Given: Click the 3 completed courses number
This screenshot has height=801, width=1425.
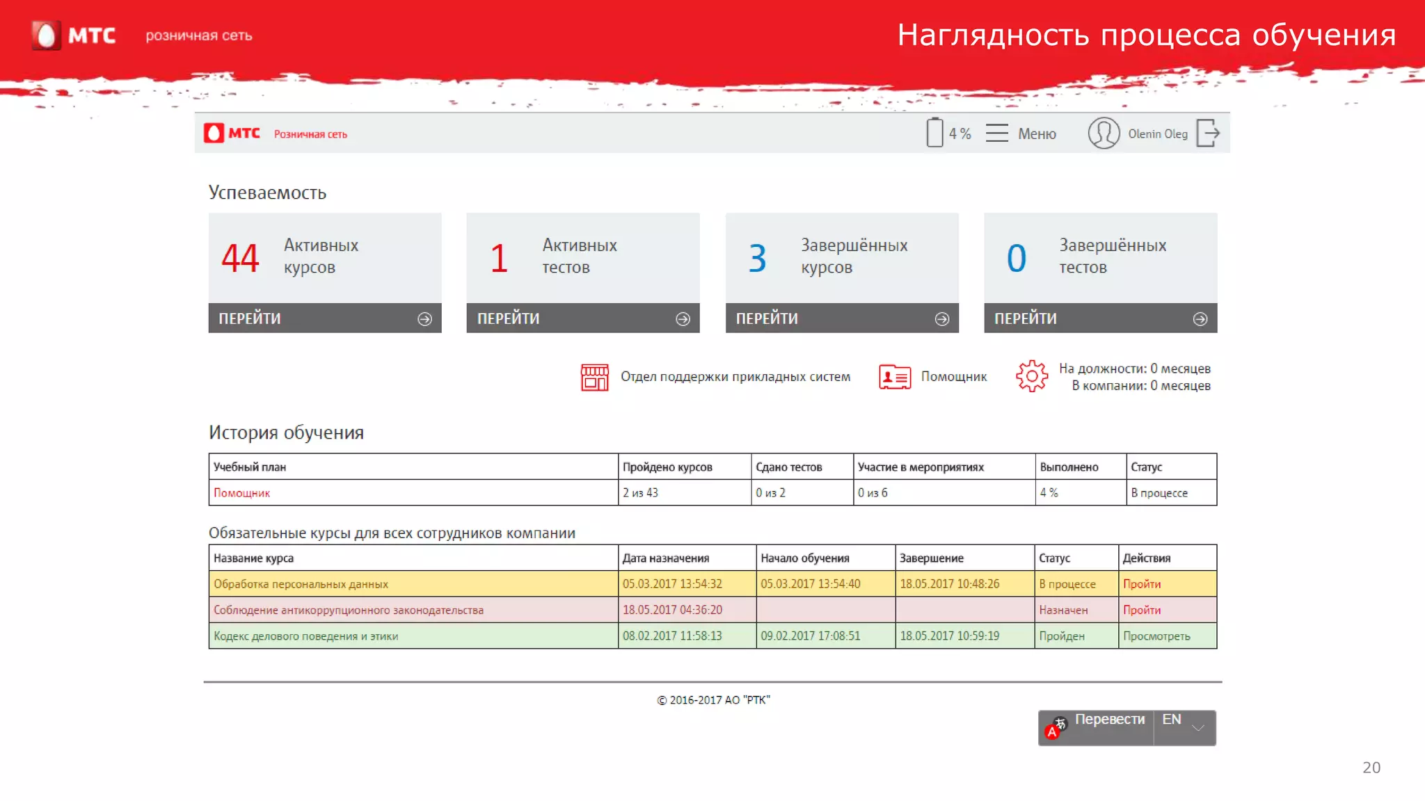Looking at the screenshot, I should (757, 258).
